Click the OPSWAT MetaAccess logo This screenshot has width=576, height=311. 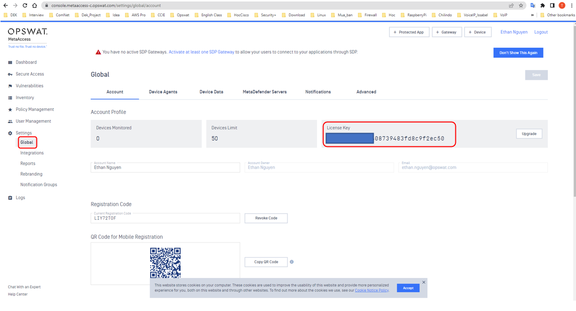tap(28, 37)
